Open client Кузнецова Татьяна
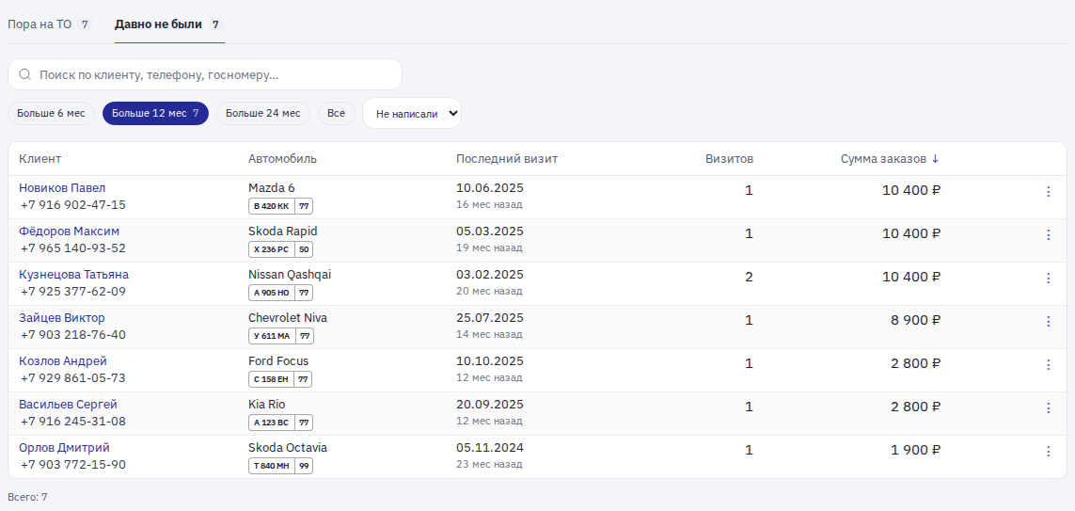The height and width of the screenshot is (511, 1075). pos(74,275)
